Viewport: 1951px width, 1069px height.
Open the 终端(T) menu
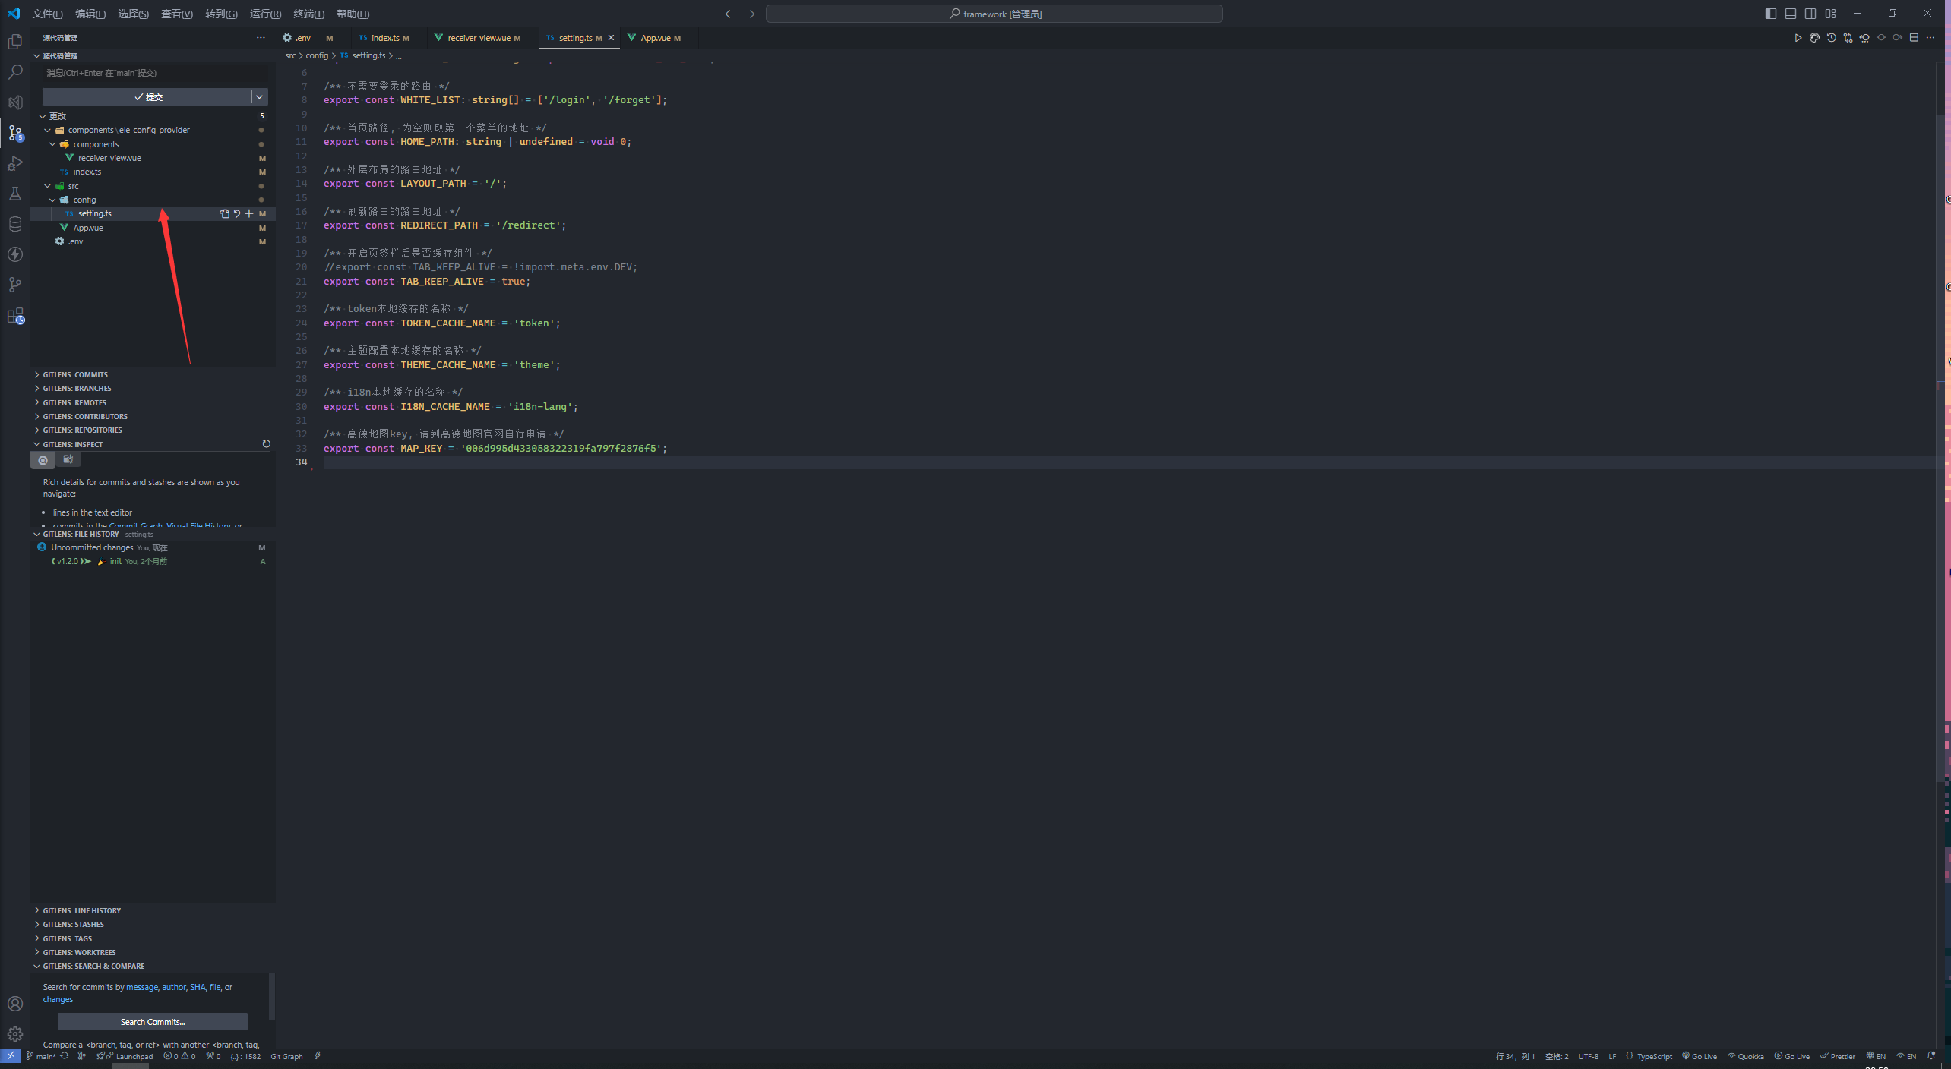point(308,14)
